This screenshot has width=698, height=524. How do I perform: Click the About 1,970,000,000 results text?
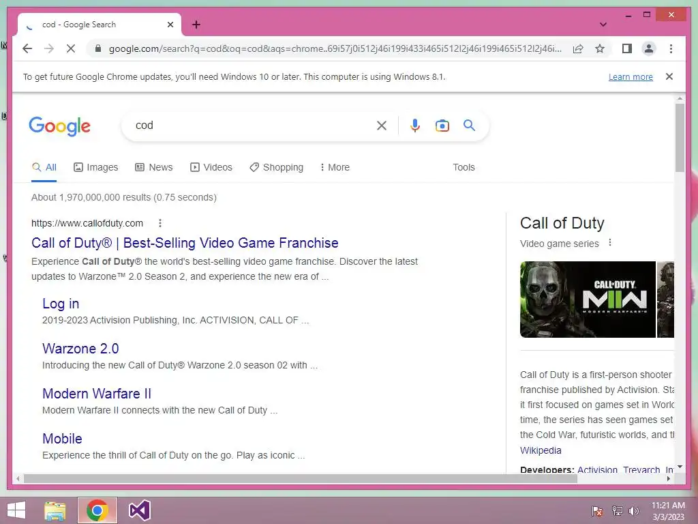click(124, 197)
